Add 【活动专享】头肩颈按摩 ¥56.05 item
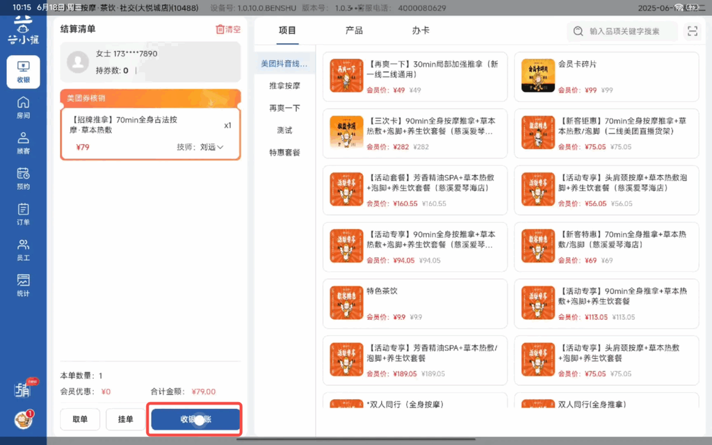 tap(606, 190)
